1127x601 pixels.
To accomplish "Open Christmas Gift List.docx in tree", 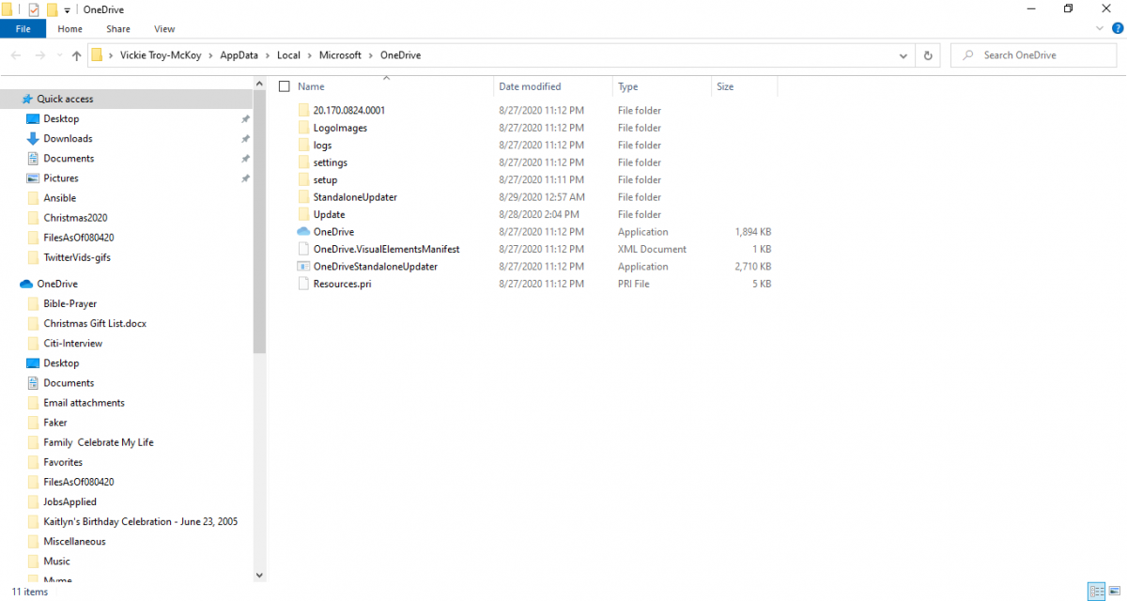I will tap(95, 324).
